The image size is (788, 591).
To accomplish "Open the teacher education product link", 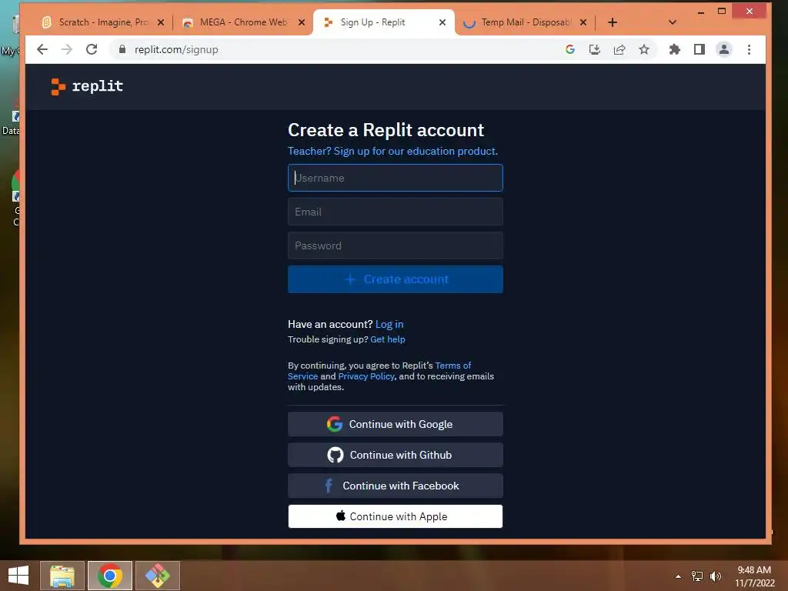I will click(x=392, y=152).
